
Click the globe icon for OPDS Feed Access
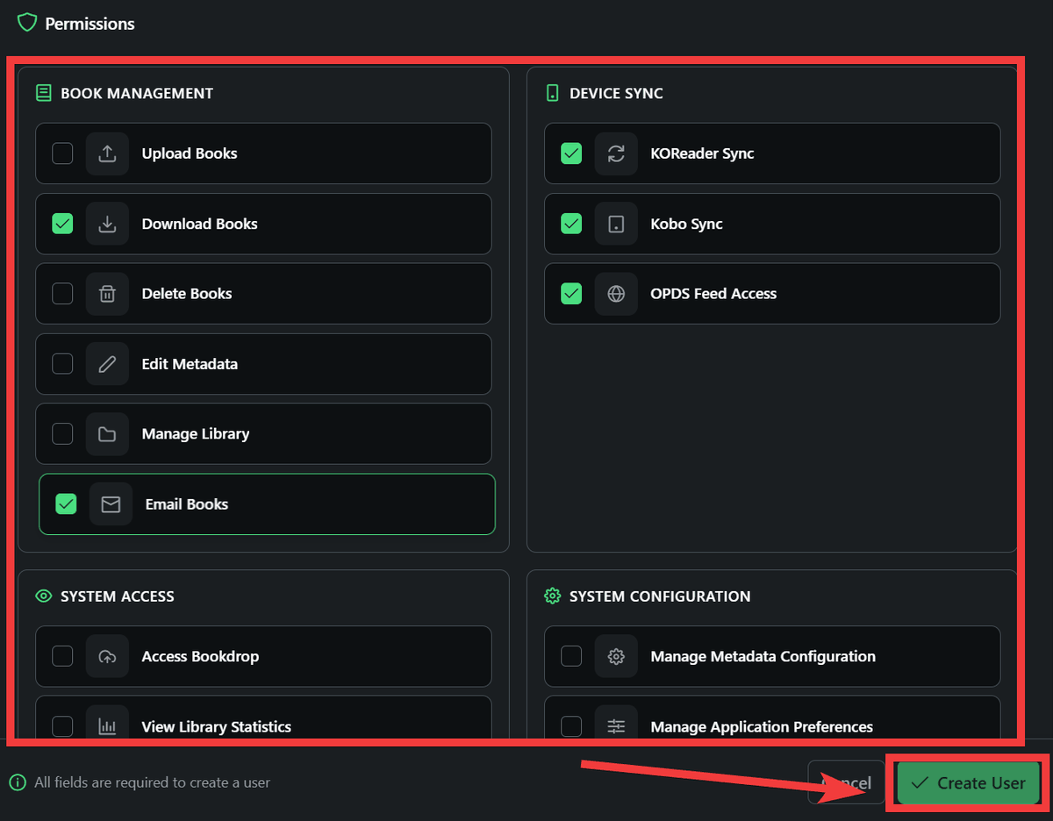point(616,294)
